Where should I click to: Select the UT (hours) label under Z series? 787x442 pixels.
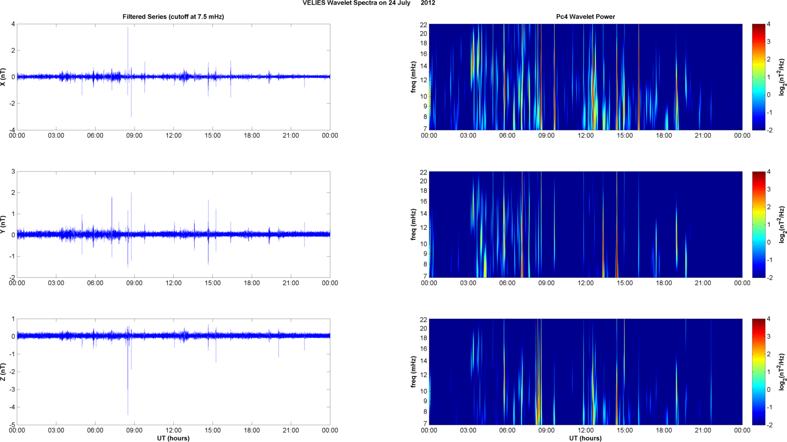(x=173, y=438)
